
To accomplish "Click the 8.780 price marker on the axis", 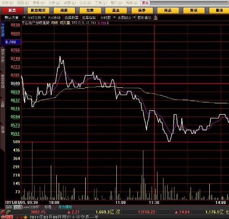I will pos(11,42).
